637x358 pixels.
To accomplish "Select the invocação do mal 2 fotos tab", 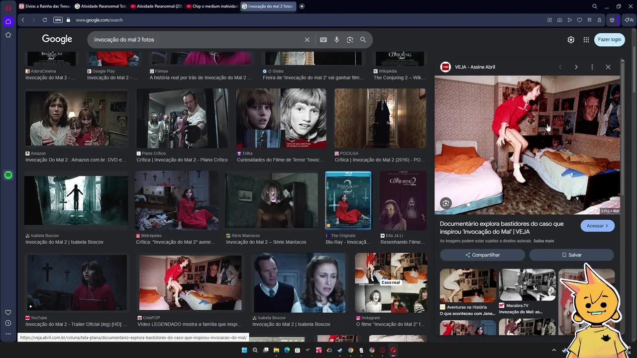I will click(268, 6).
